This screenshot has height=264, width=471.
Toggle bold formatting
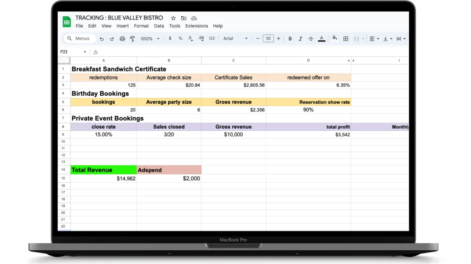click(290, 39)
